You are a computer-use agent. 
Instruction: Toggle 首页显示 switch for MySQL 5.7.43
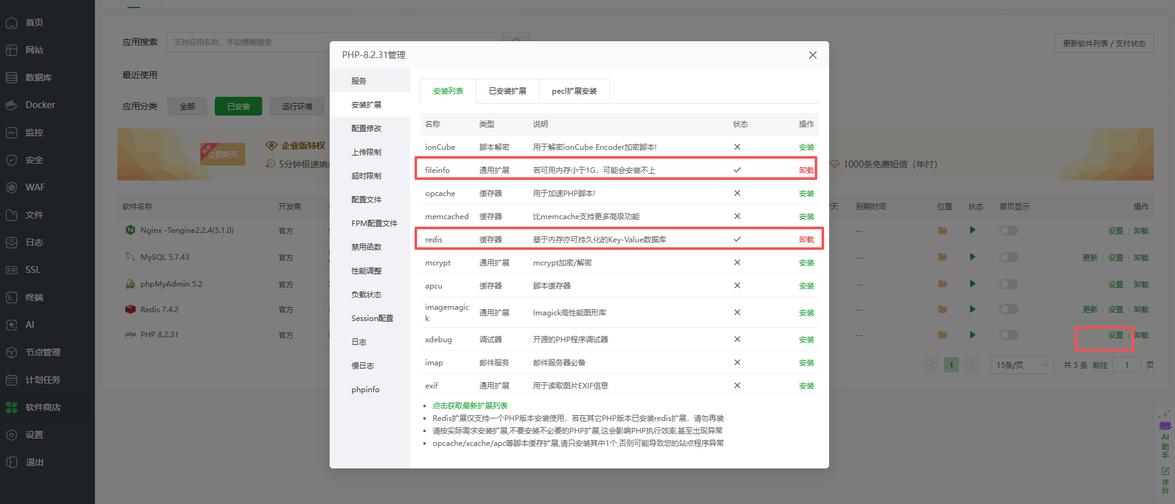point(1008,257)
